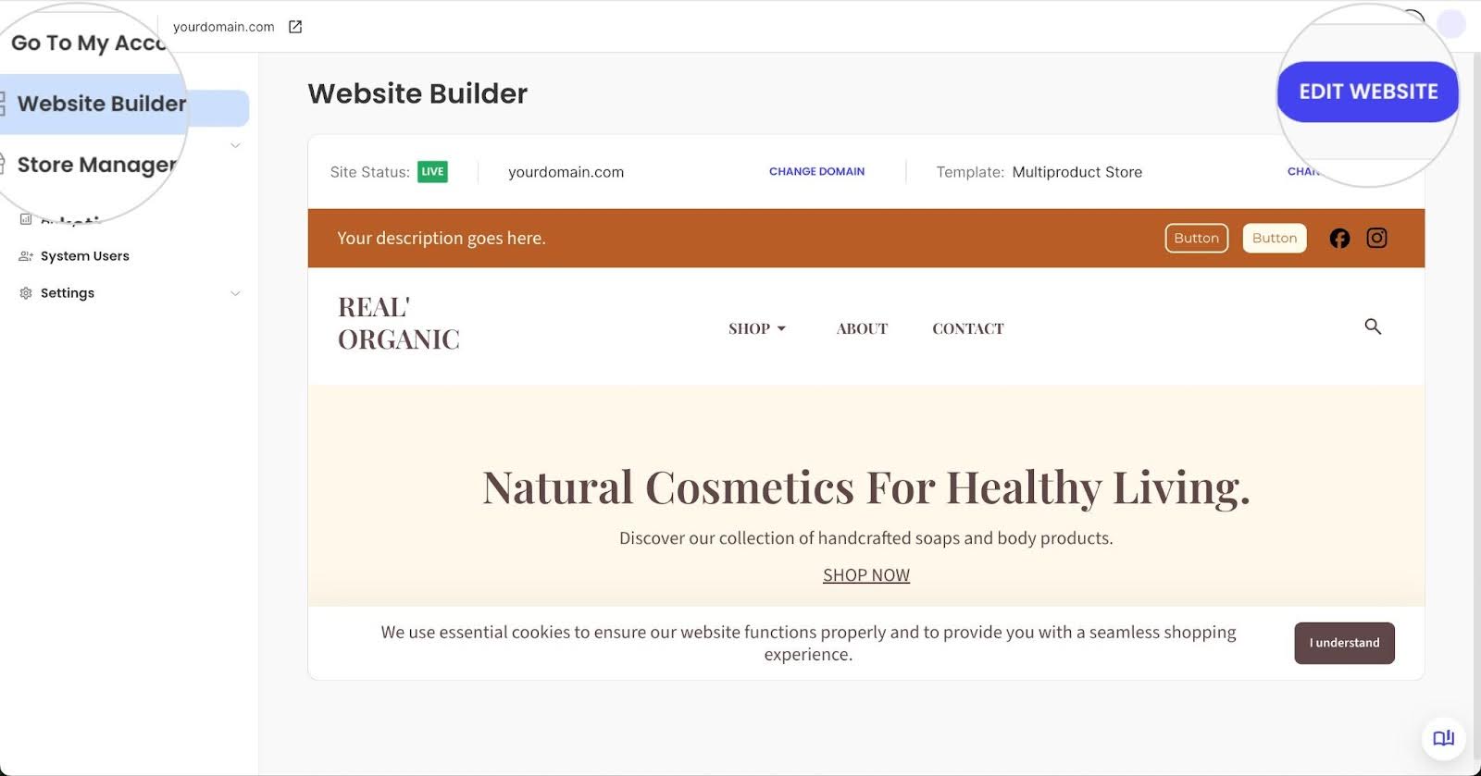Open the SHOP dropdown menu
This screenshot has width=1481, height=776.
click(x=757, y=328)
